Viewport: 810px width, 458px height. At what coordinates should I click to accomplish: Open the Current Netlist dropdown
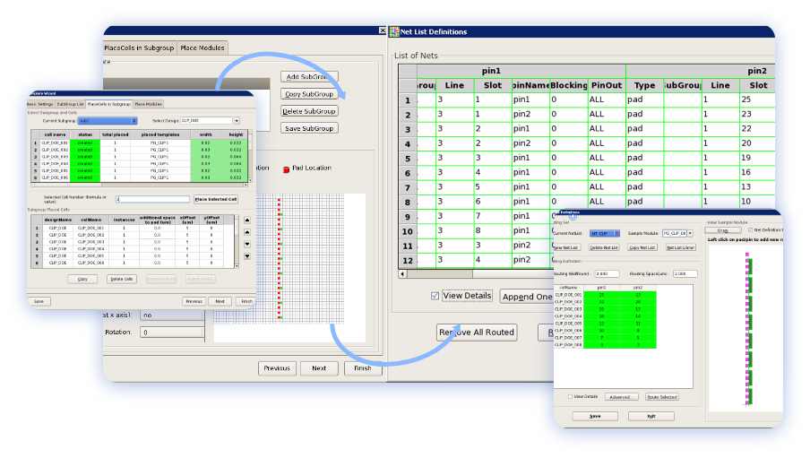(617, 233)
